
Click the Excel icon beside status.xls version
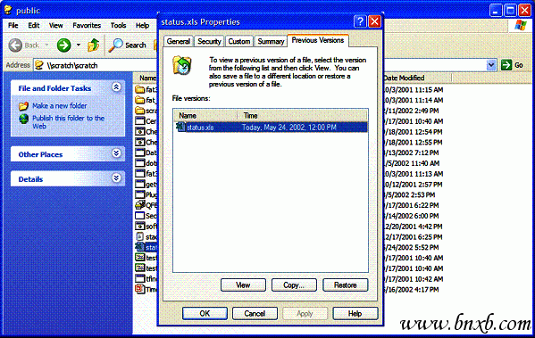(180, 127)
